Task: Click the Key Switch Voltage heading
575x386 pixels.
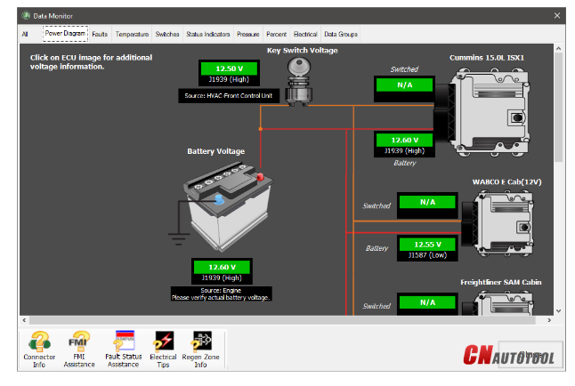Action: (302, 51)
